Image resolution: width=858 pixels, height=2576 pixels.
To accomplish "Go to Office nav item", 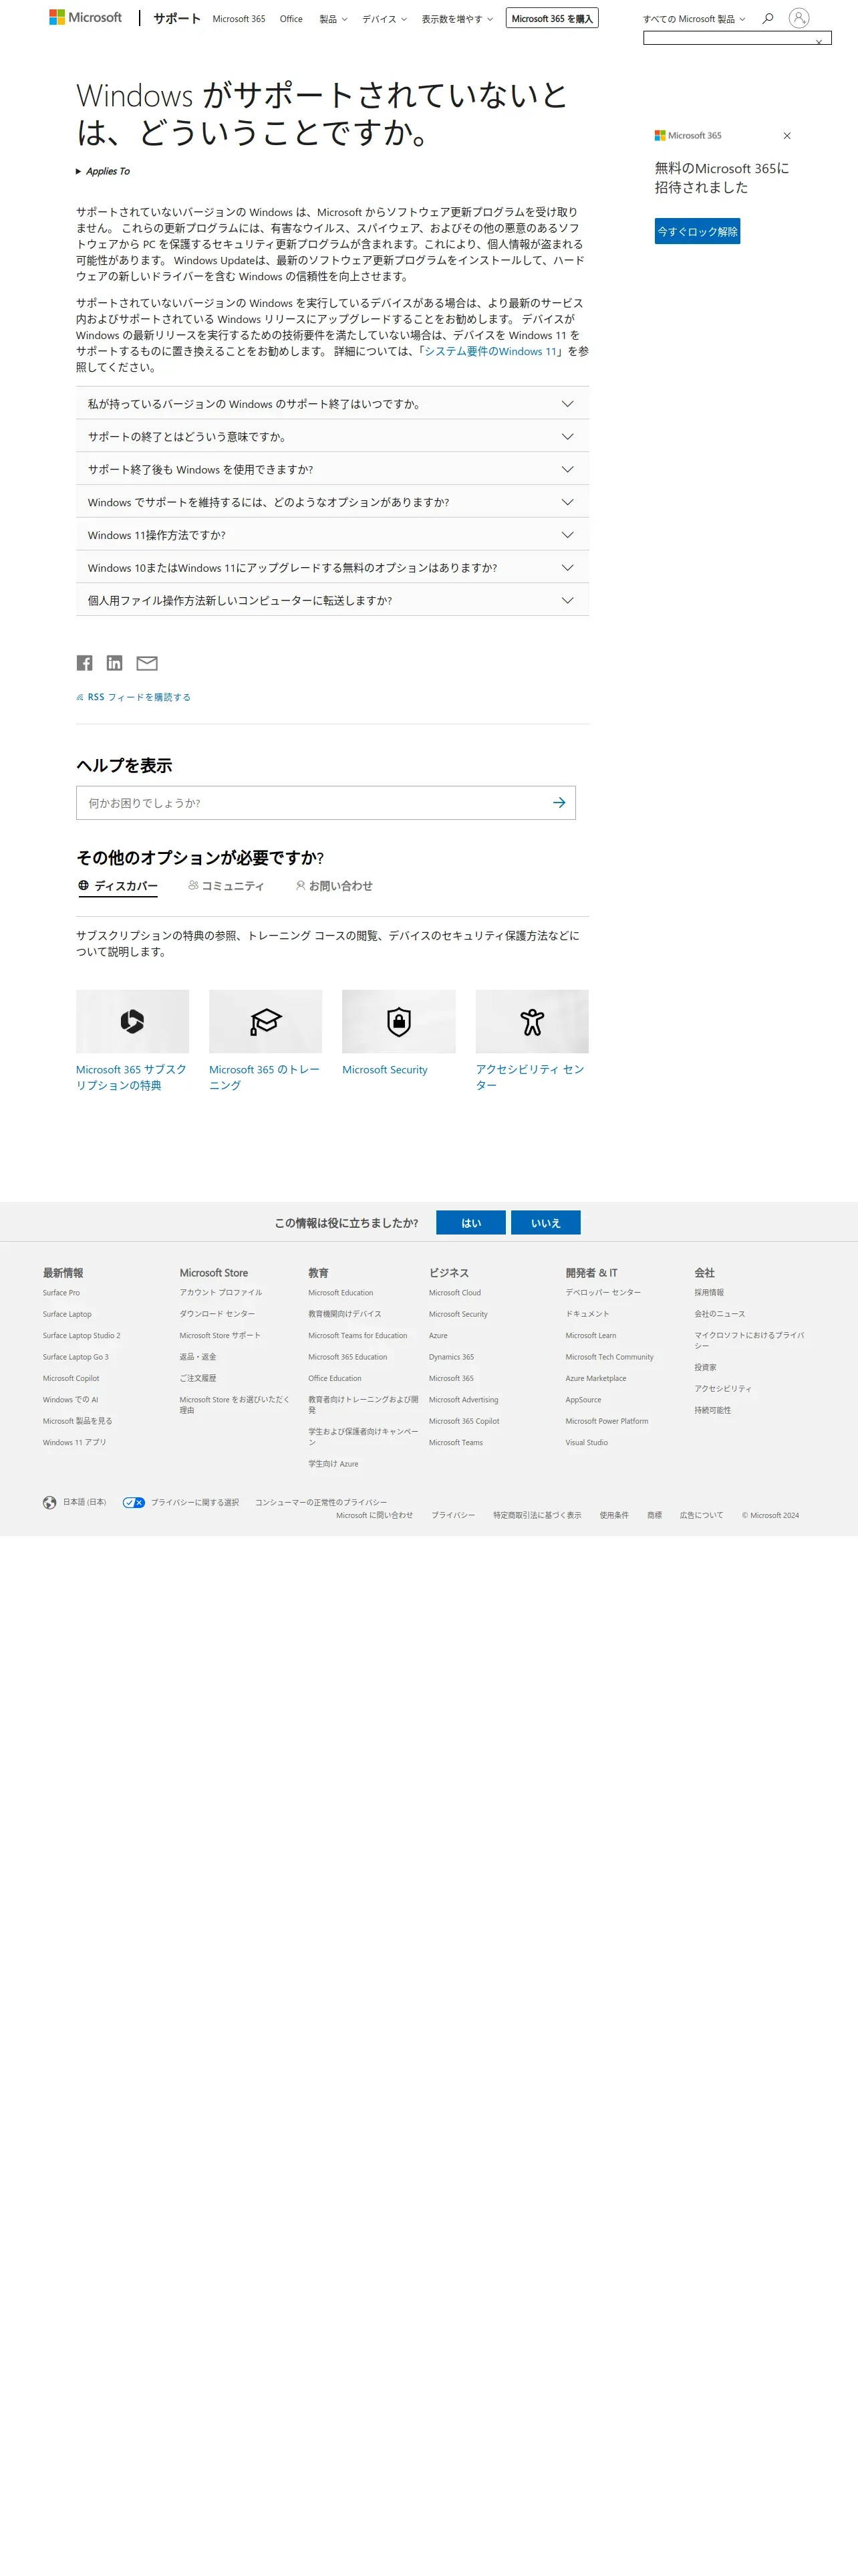I will [x=291, y=19].
